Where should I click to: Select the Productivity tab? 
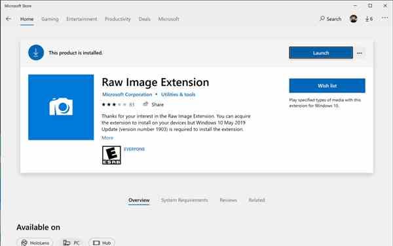tap(118, 19)
